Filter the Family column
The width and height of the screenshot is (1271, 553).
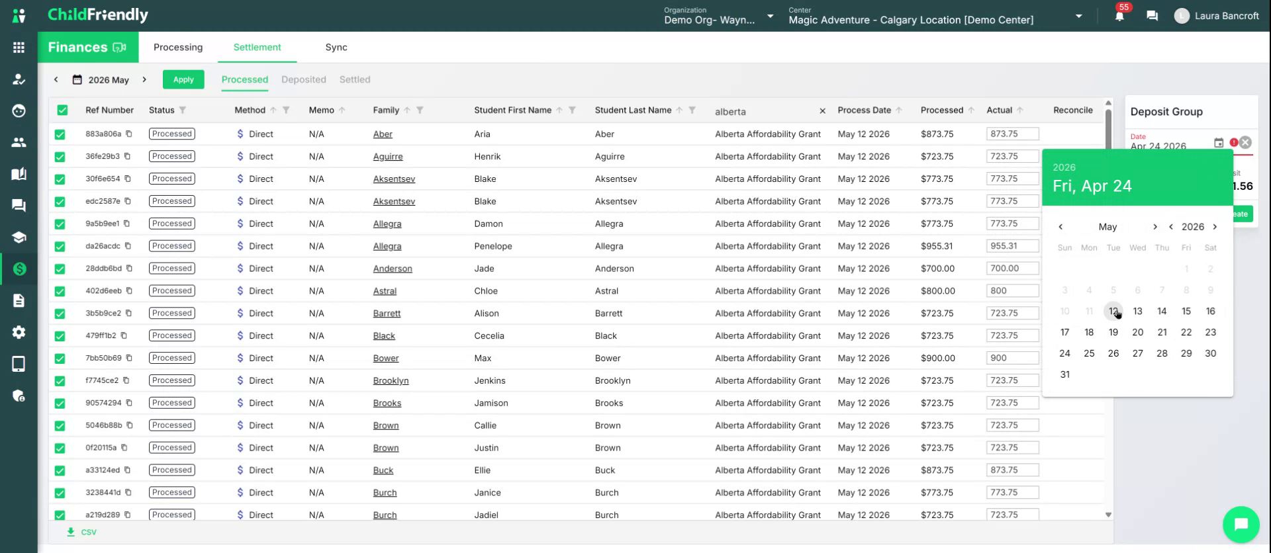click(420, 110)
